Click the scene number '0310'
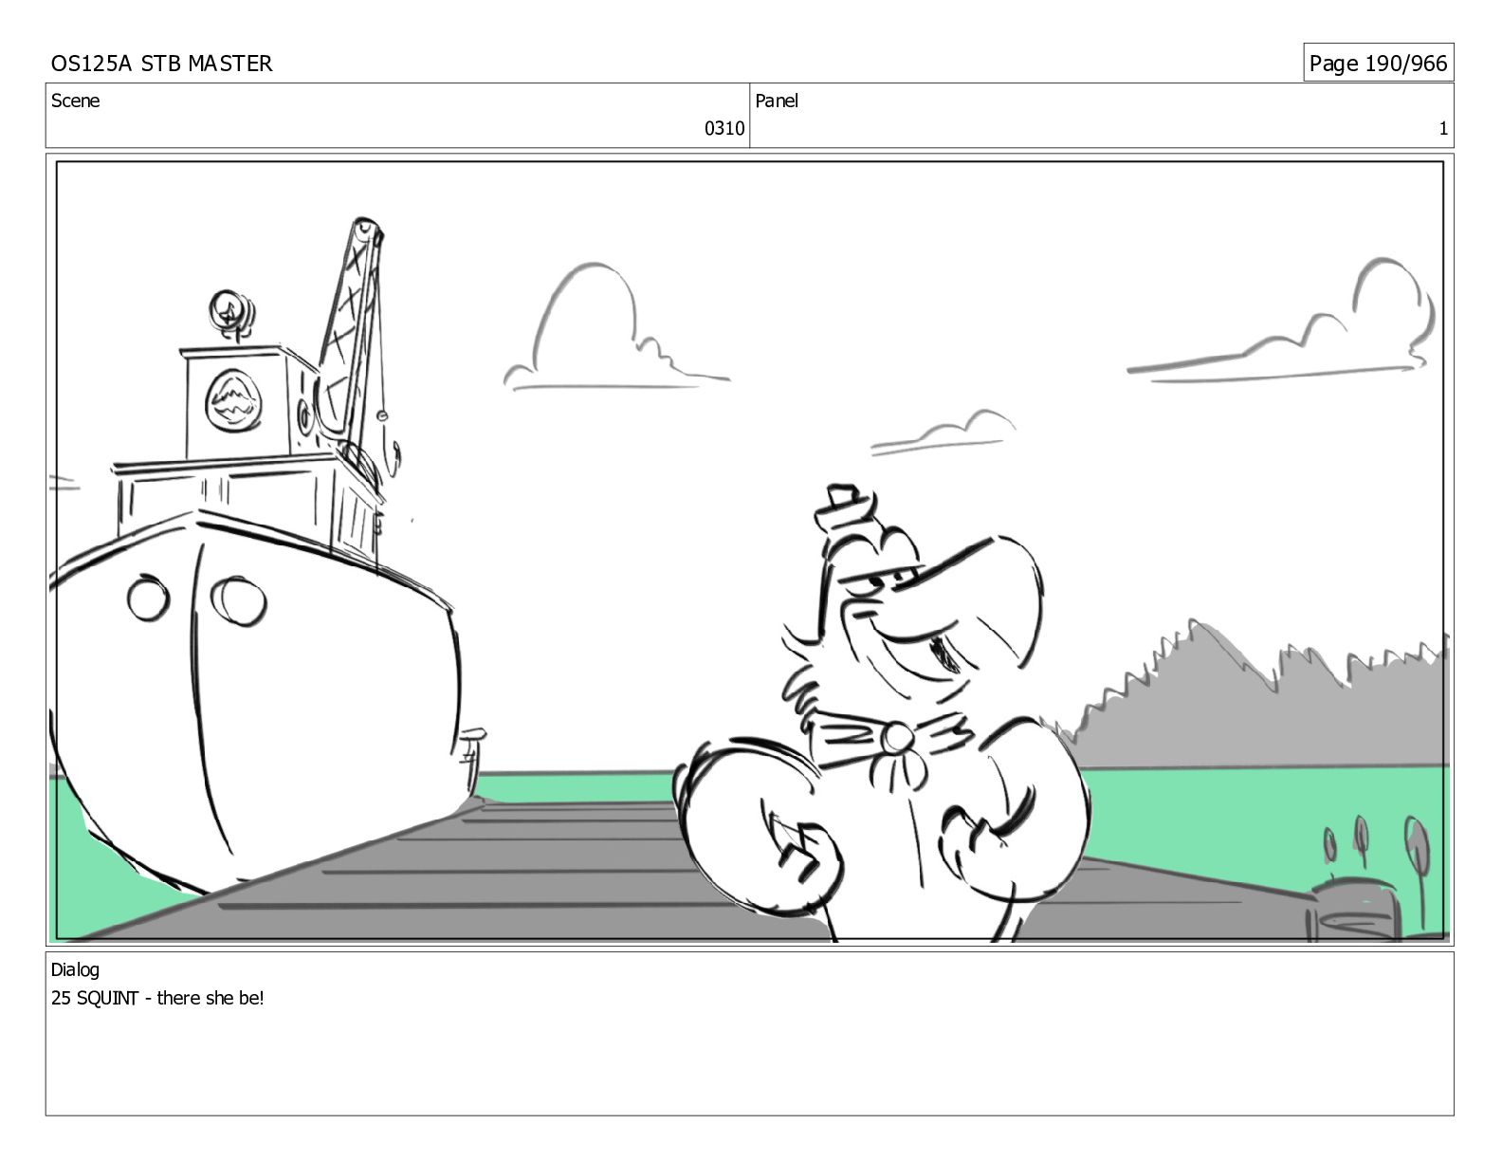The height and width of the screenshot is (1161, 1502). click(x=724, y=129)
